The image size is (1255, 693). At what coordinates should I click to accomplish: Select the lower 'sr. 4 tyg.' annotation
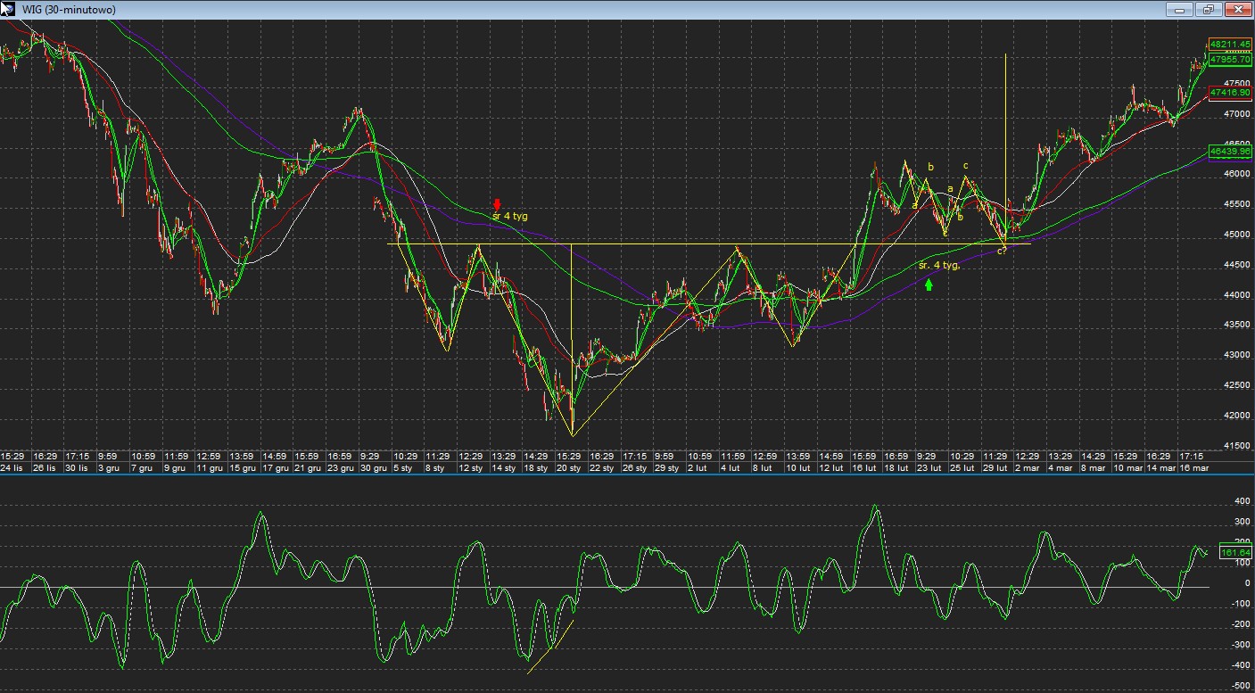pyautogui.click(x=938, y=266)
